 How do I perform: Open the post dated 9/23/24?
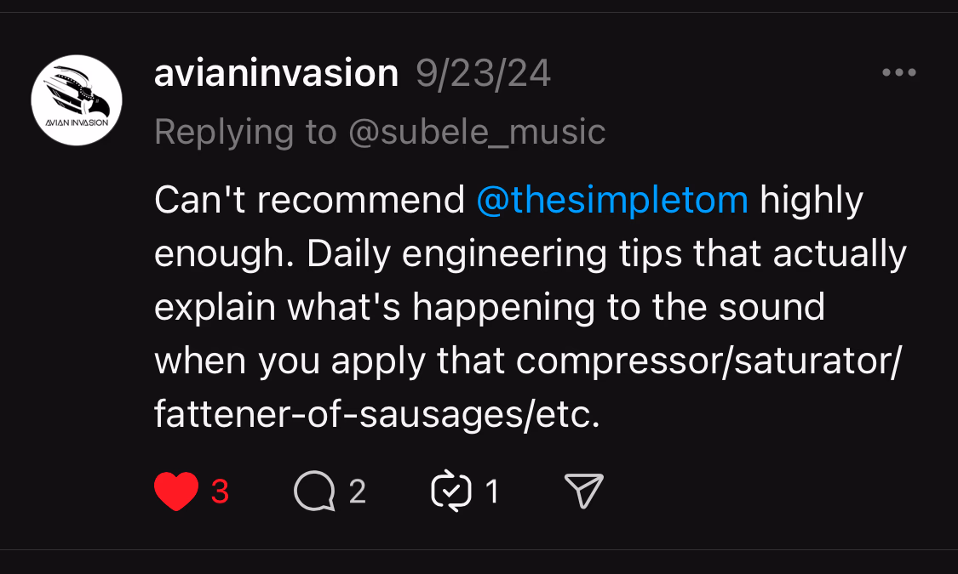(482, 73)
